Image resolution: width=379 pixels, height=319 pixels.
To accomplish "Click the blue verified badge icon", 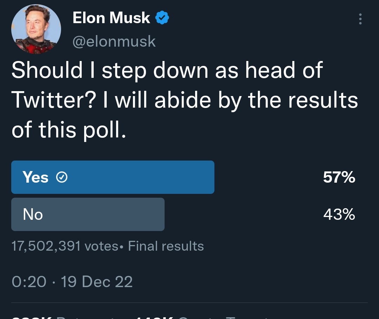I will 162,18.
